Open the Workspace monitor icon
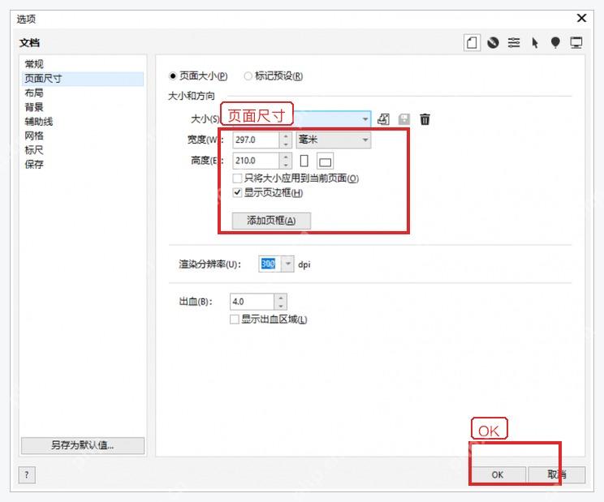 [x=576, y=42]
